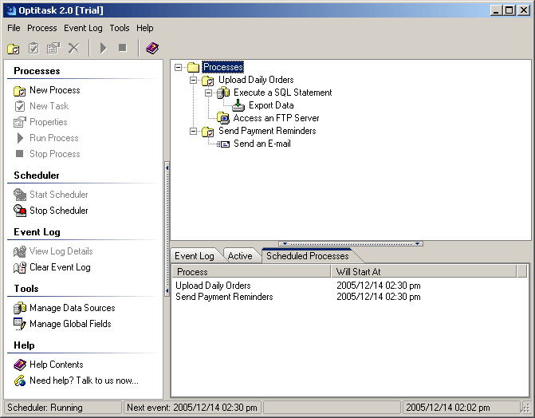Viewport: 535px width, 418px height.
Task: Click the Access an FTP Server icon
Action: click(223, 118)
